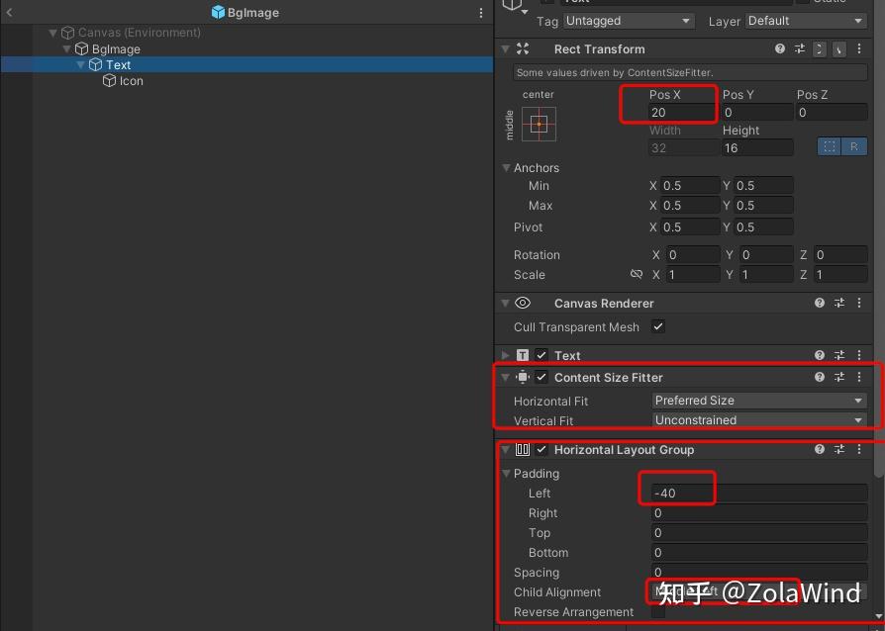
Task: Toggle Cull Transparent Mesh checkbox
Action: (658, 326)
